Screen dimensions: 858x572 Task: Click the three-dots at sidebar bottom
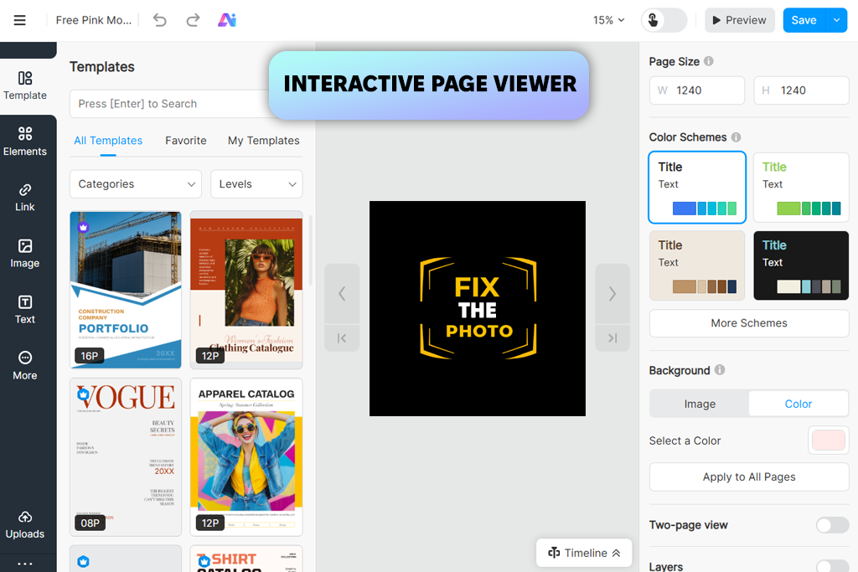tap(25, 564)
